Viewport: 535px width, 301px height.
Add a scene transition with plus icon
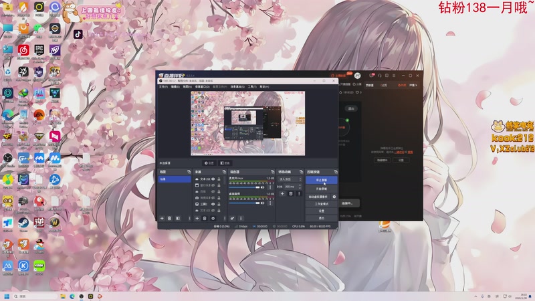pos(282,194)
